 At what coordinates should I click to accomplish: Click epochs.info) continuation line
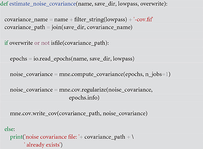(x=84, y=98)
